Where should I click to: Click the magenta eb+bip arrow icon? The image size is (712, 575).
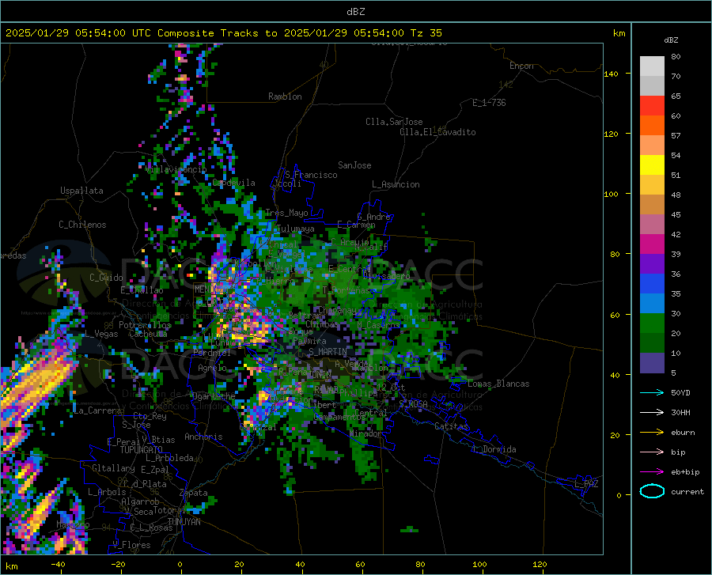click(652, 471)
